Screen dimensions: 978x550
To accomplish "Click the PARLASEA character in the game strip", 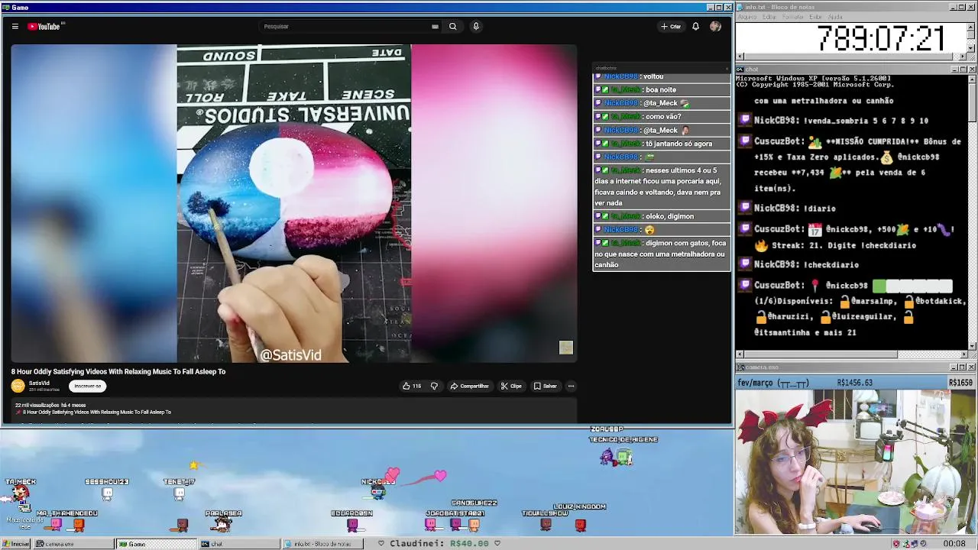I will point(222,524).
